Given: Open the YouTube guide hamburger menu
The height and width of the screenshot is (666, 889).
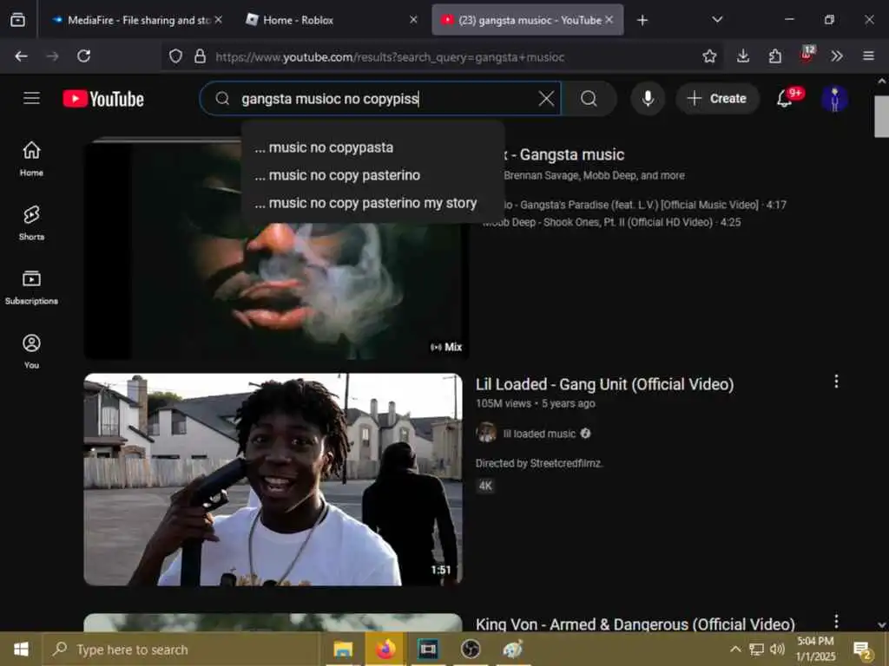Looking at the screenshot, I should click(x=32, y=99).
